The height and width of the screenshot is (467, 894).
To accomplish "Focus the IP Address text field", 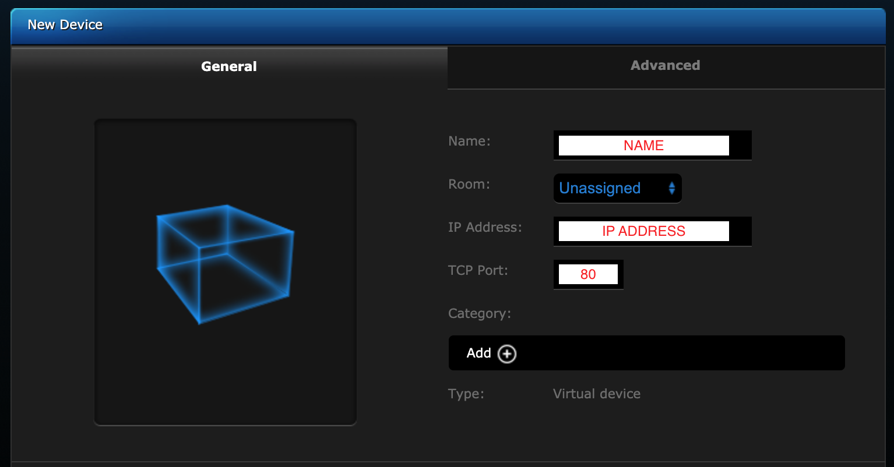I will click(643, 231).
